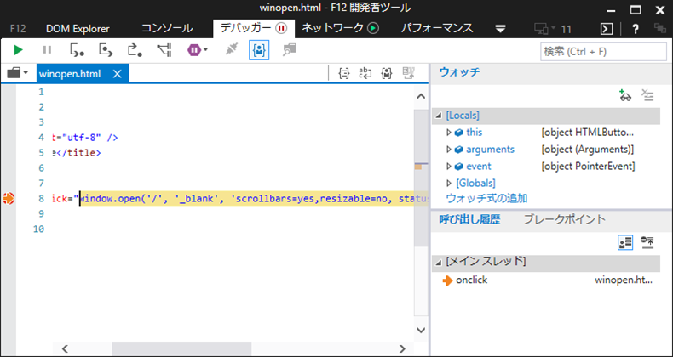Open the folder file picker dropdown

[18, 74]
